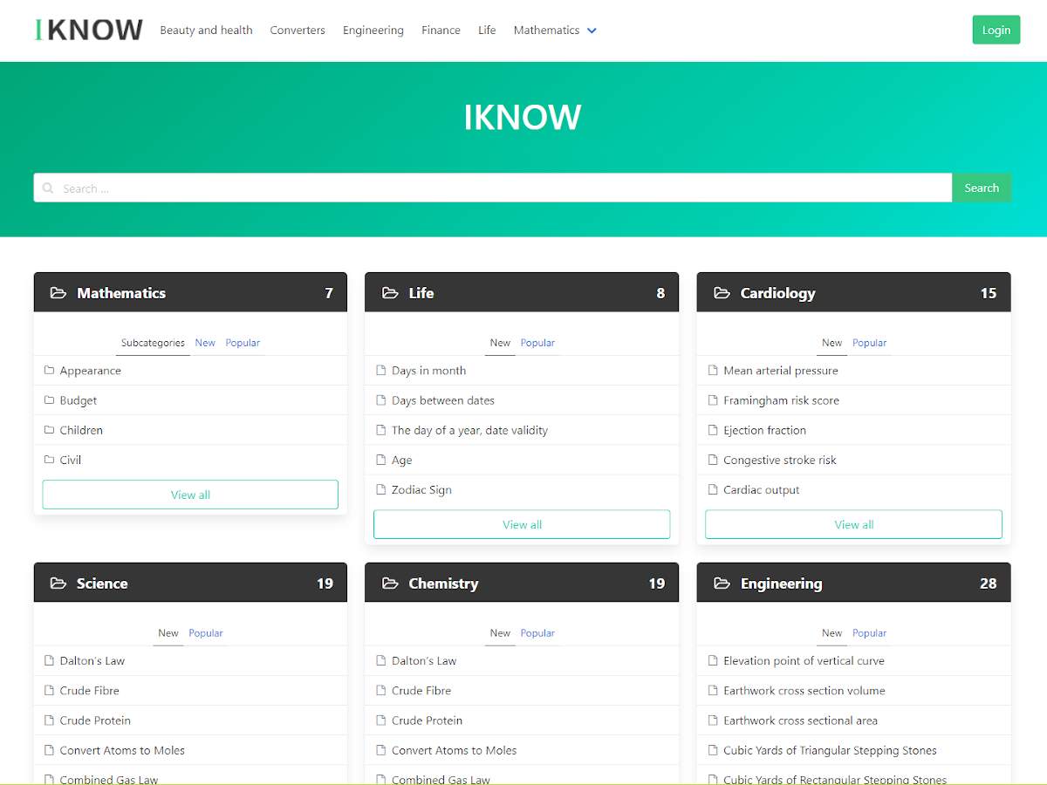Switch to Popular listings in the Chemistry card
Screen dimensions: 1047x785
coord(537,633)
